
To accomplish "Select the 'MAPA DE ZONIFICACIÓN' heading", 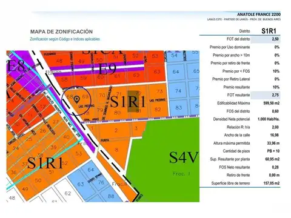I will click(x=61, y=31).
